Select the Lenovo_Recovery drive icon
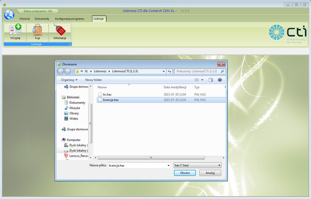 (66, 156)
